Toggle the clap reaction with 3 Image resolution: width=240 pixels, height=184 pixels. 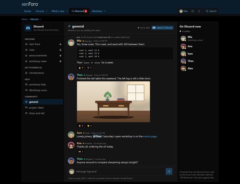[89, 125]
